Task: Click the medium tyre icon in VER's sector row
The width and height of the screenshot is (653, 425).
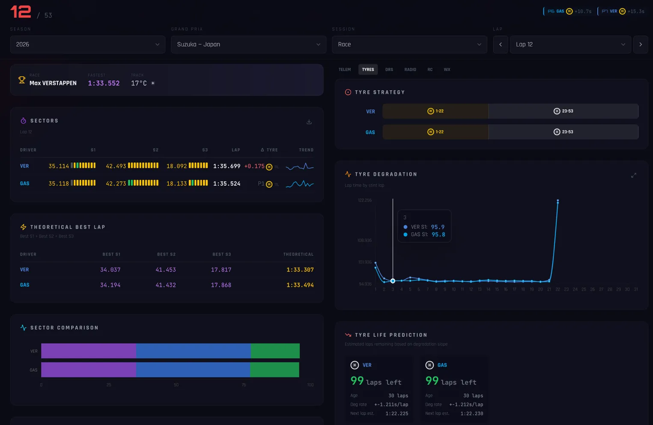Action: (x=269, y=167)
